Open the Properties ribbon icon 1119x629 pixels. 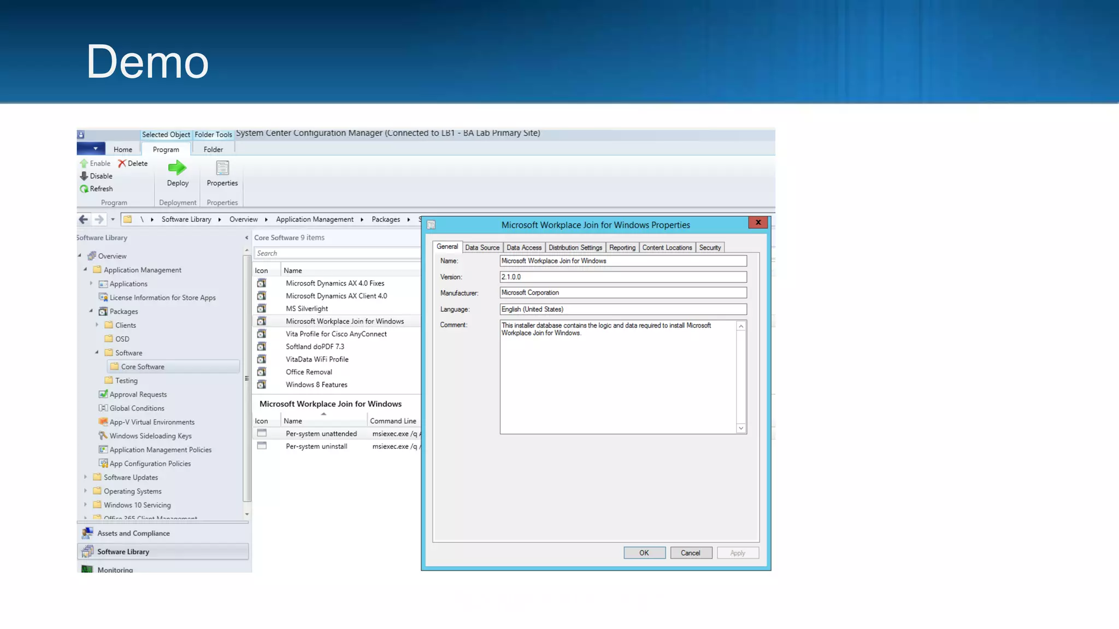point(222,168)
